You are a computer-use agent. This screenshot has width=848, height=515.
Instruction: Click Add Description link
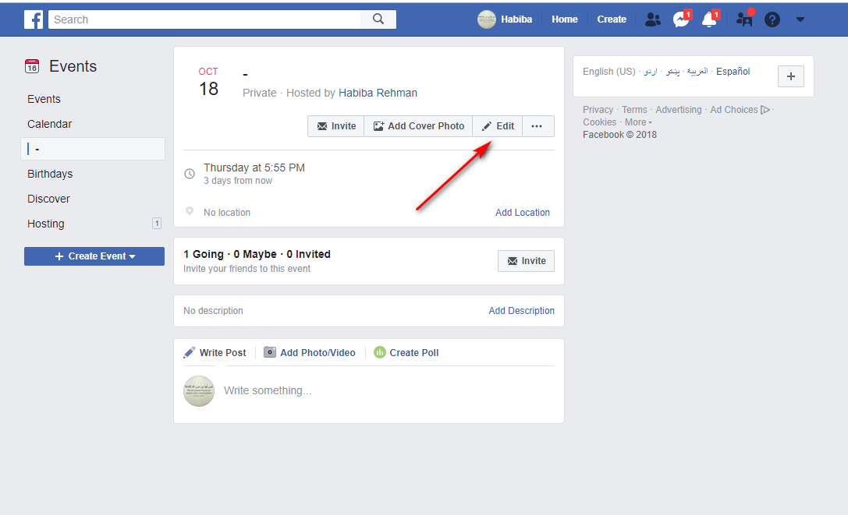click(x=521, y=311)
